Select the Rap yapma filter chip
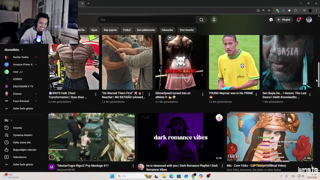 tap(110, 30)
